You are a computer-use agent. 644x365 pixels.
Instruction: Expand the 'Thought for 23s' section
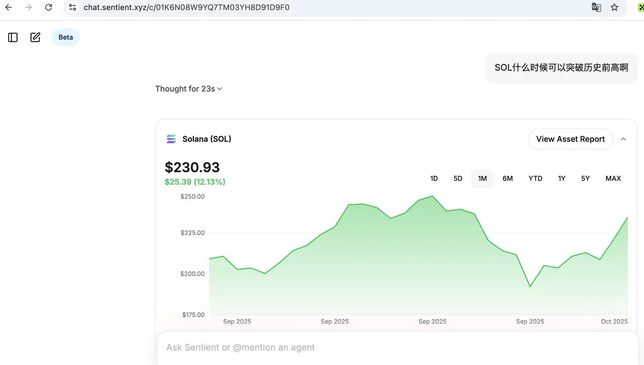tap(189, 89)
